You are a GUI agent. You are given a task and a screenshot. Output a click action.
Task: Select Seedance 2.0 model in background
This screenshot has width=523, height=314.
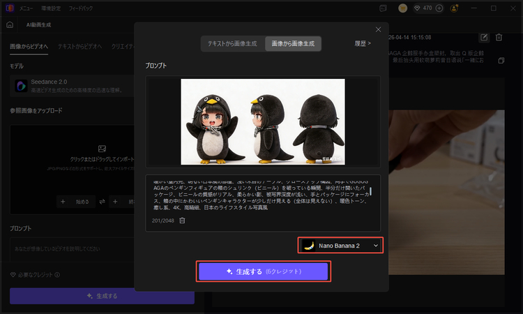(72, 86)
